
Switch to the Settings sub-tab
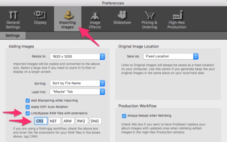point(12,35)
